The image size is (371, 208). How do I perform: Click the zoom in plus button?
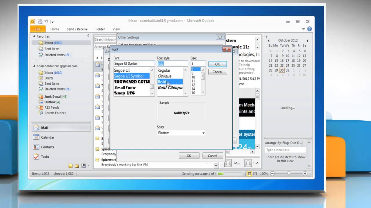(305, 174)
